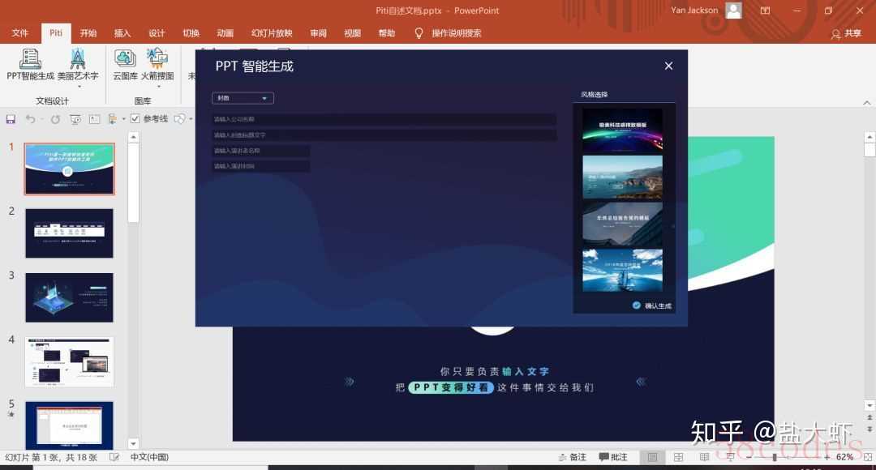Switch to the 幻灯片放映 tab
Image resolution: width=876 pixels, height=470 pixels.
pos(272,33)
